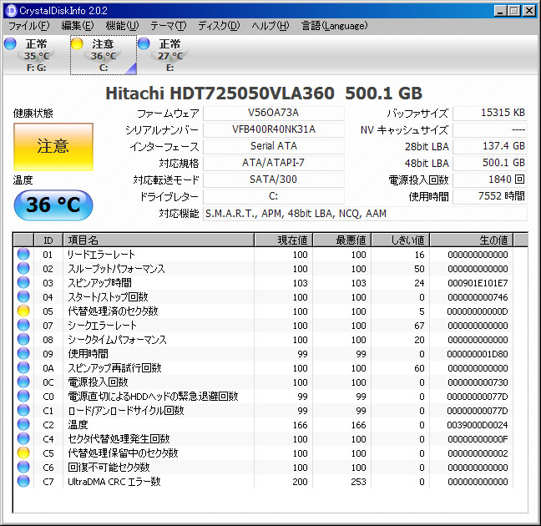Screen dimensions: 541x526
Task: Click the blue status icon for row 09
Action: point(23,353)
